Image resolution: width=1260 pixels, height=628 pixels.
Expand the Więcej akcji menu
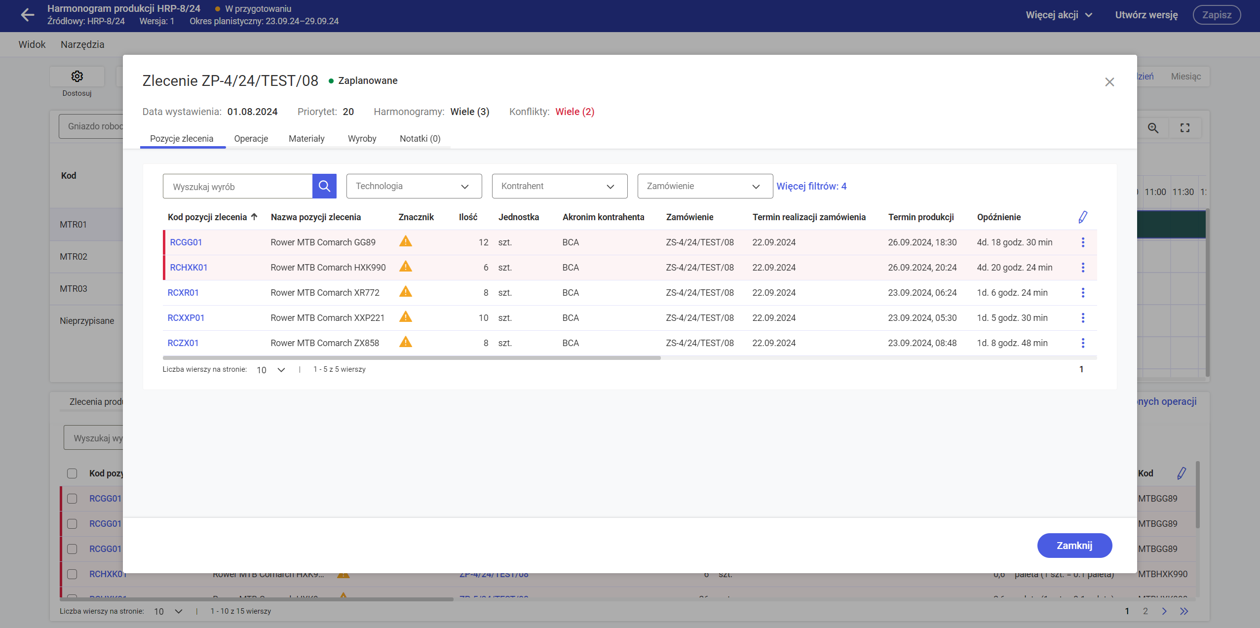point(1059,15)
